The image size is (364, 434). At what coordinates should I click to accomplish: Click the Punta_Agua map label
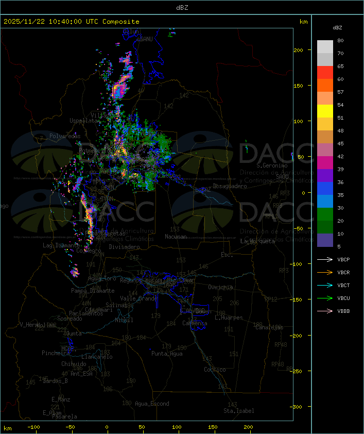tap(167, 354)
